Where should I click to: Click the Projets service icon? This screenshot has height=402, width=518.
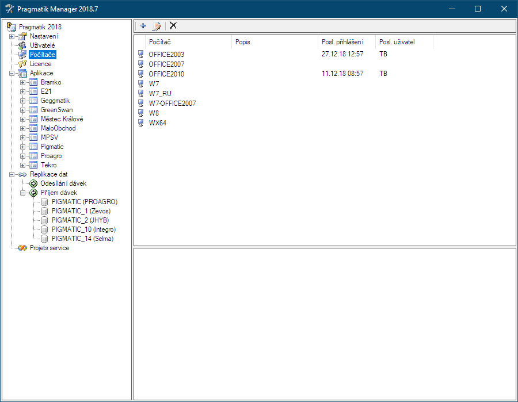coord(22,248)
